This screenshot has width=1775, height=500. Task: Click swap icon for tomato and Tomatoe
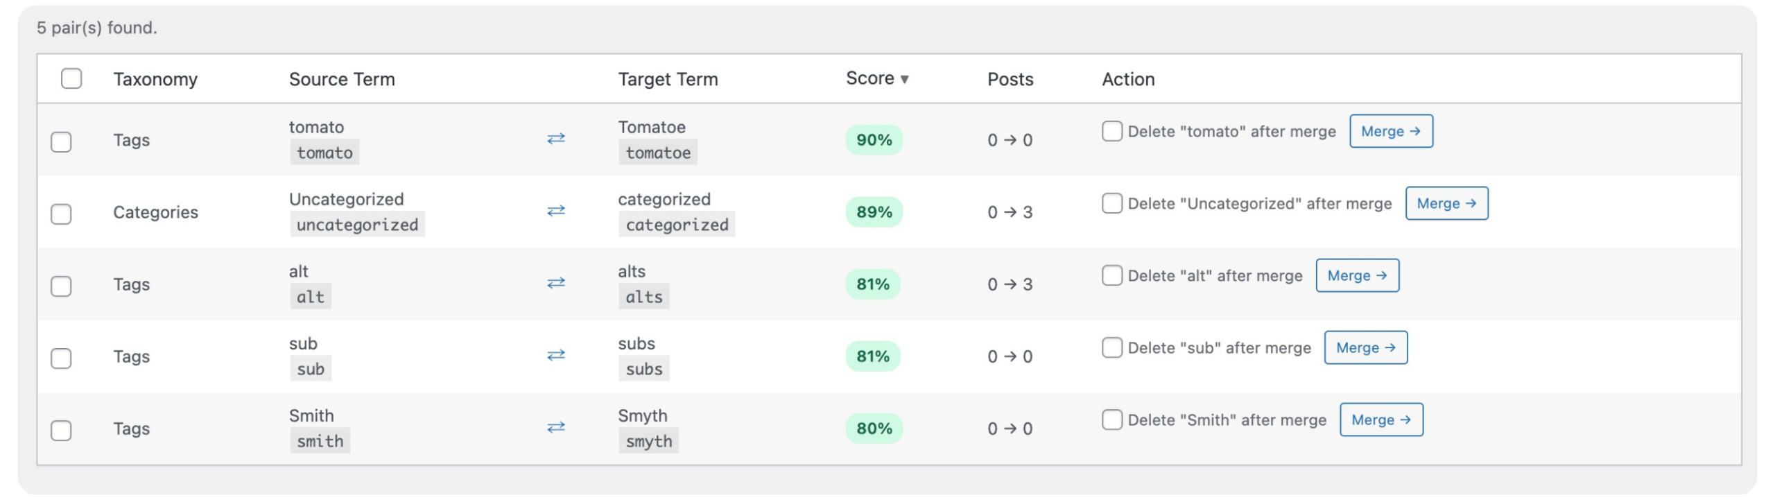(555, 139)
